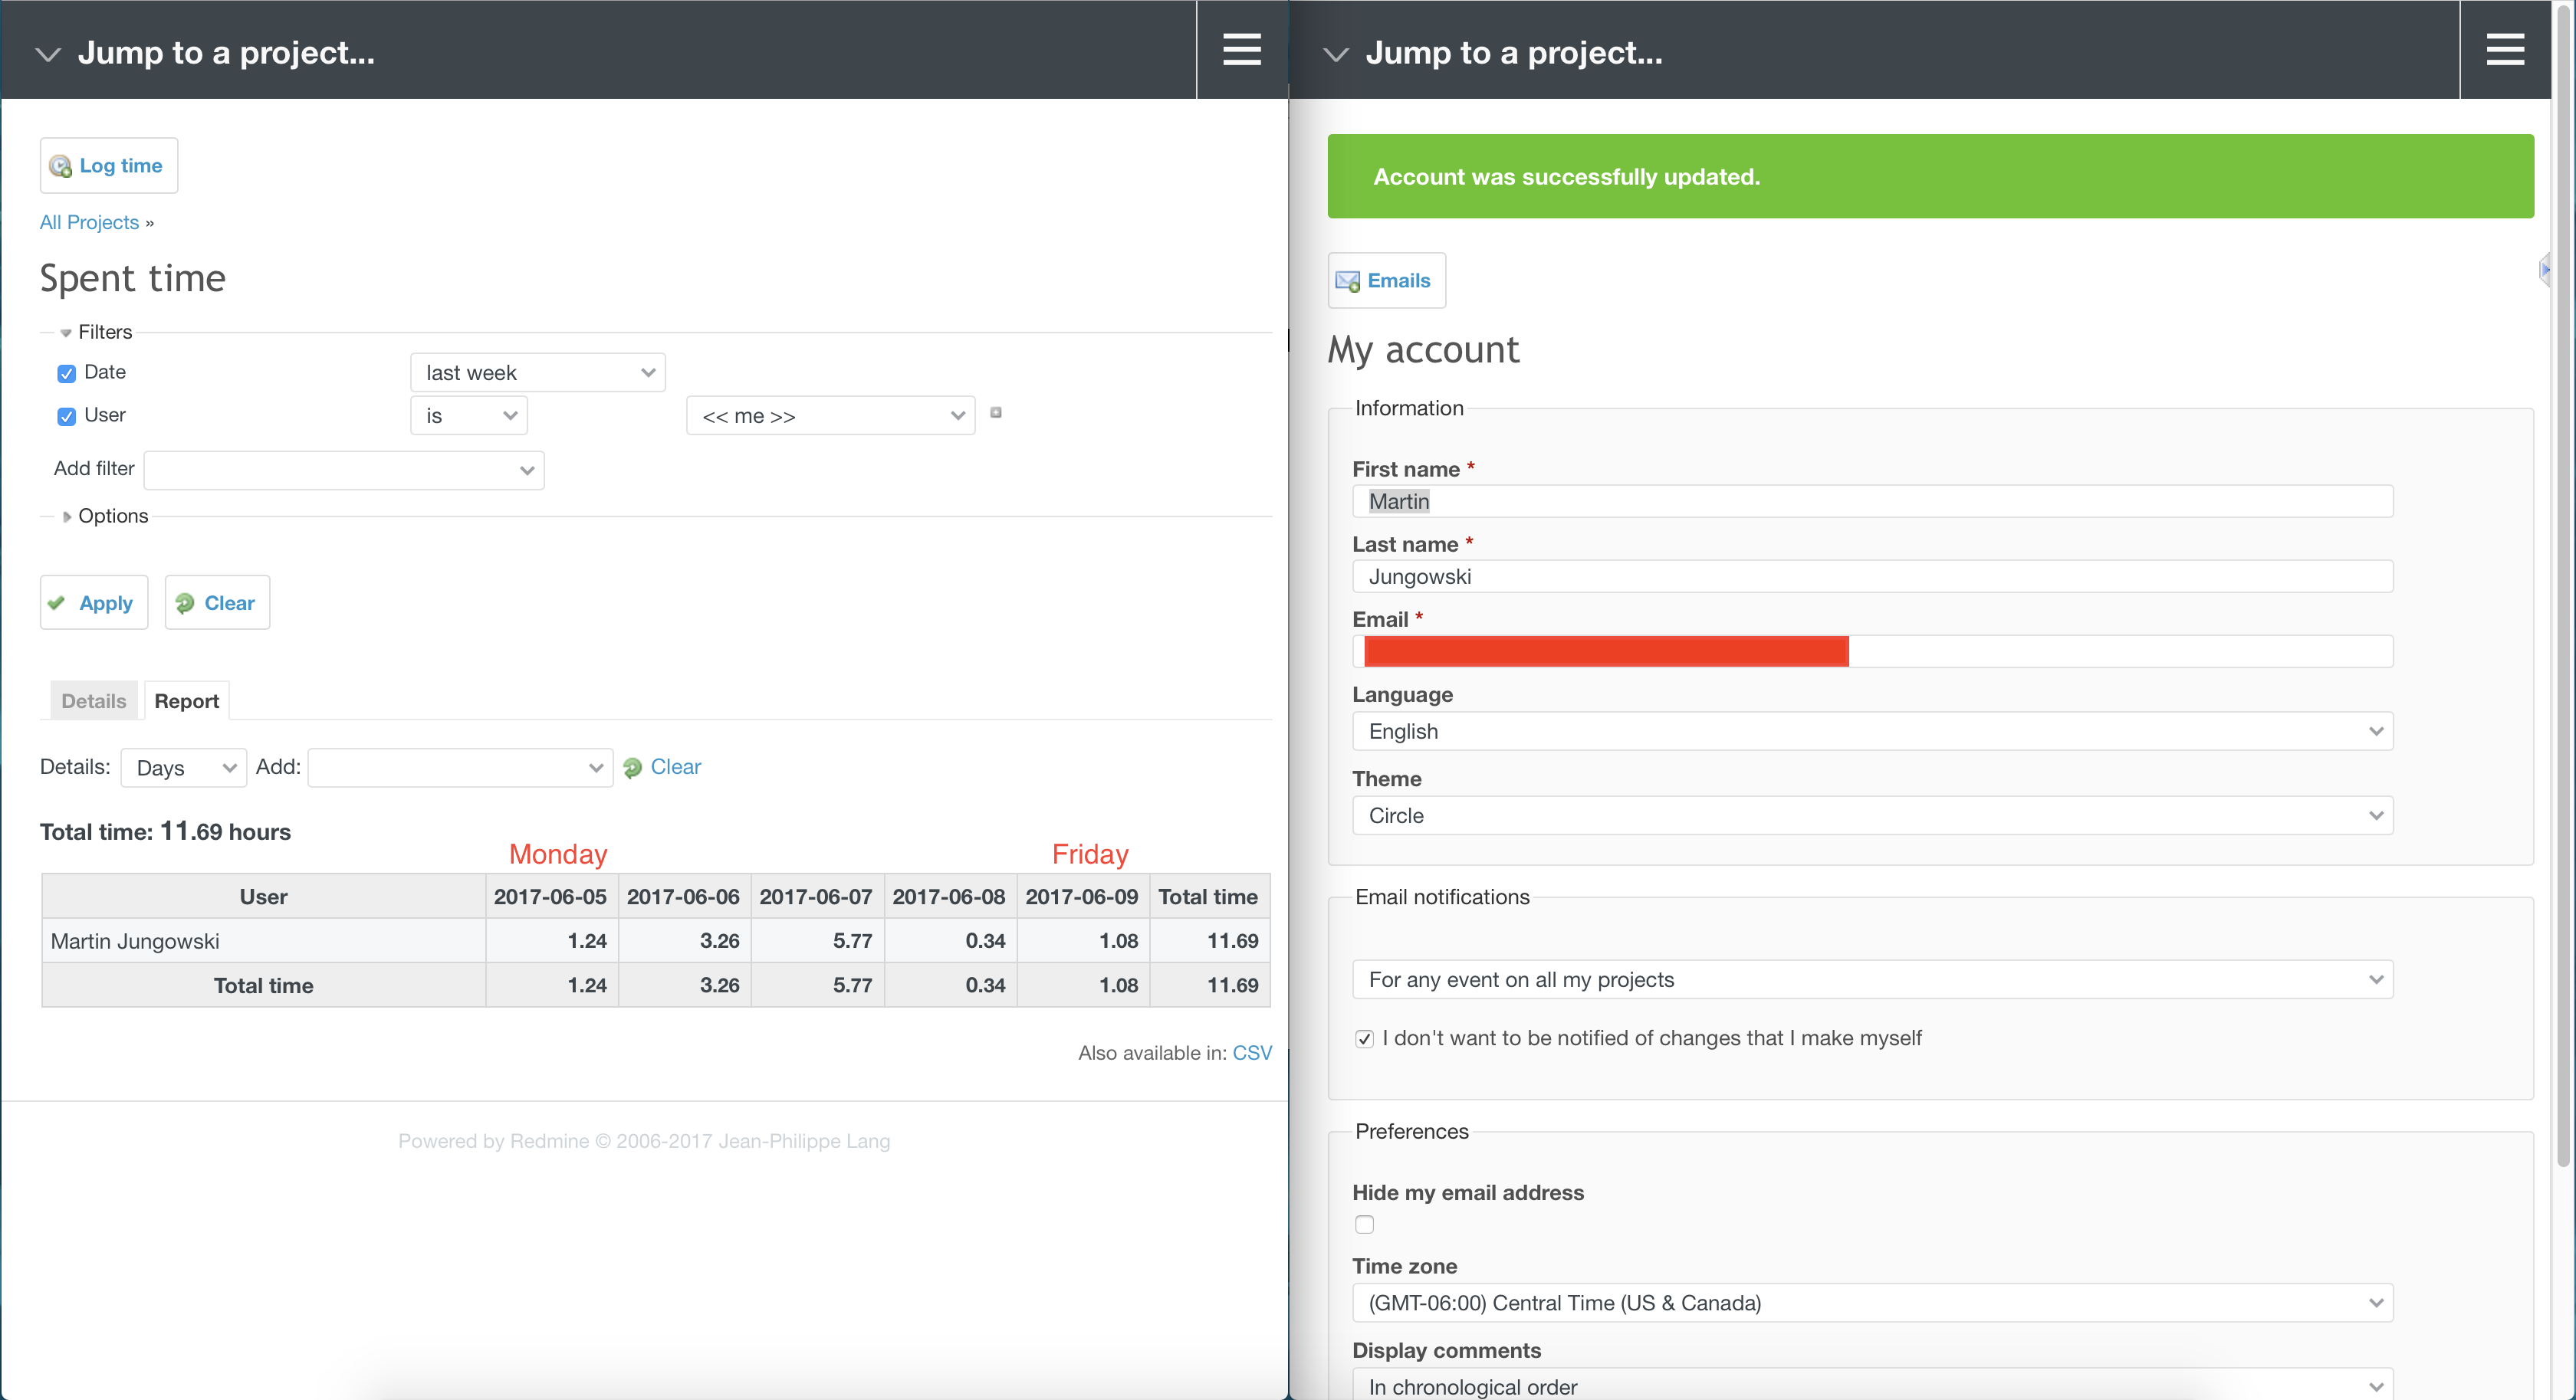Click Jump to a project in My account window
Image resolution: width=2576 pixels, height=1400 pixels.
pyautogui.click(x=1514, y=52)
